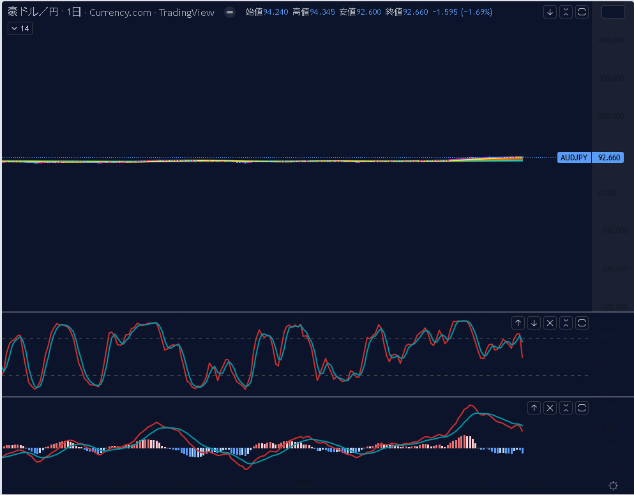Maximize the stochastic oscillator pane
This screenshot has width=634, height=495.
[582, 323]
